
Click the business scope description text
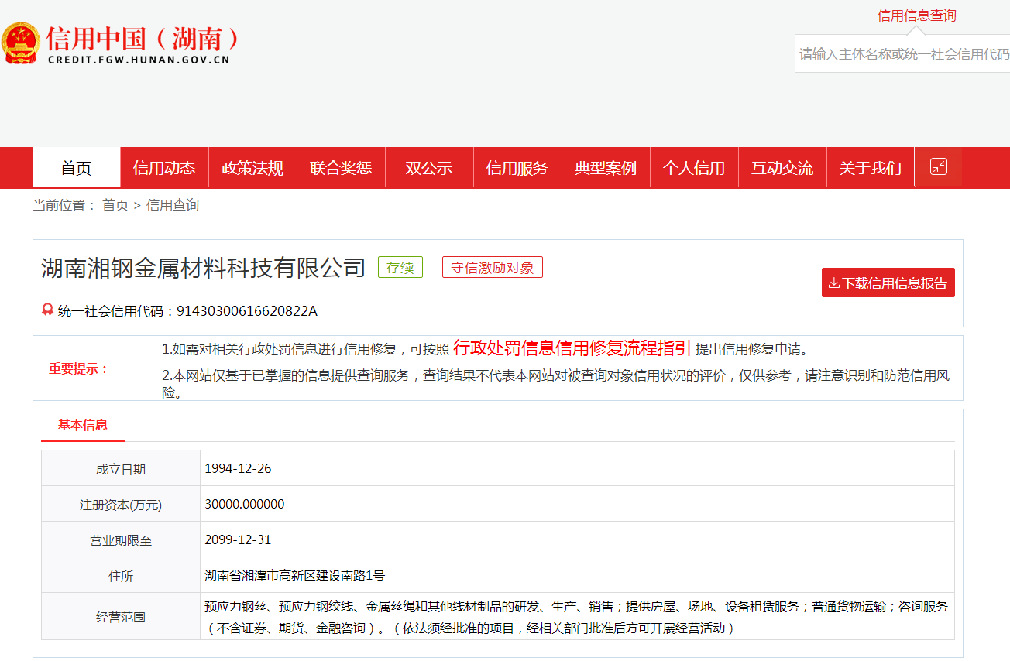(x=576, y=617)
